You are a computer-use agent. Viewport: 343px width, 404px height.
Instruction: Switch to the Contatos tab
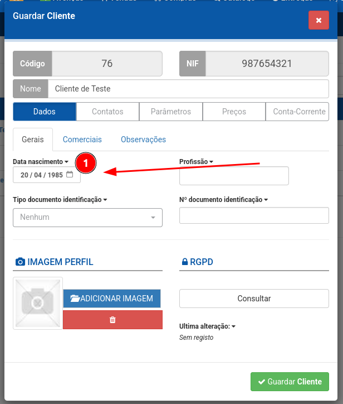(x=107, y=112)
